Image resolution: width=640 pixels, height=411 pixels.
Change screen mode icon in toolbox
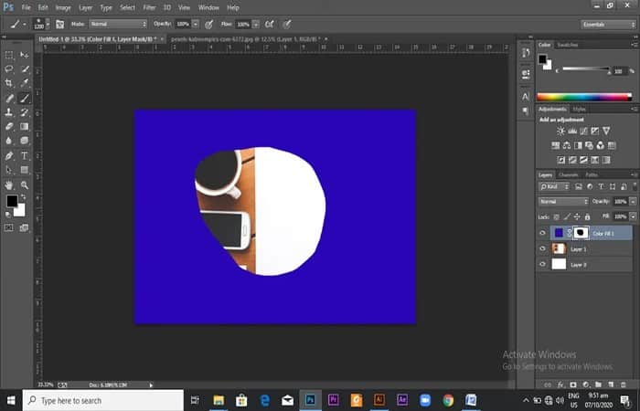25,228
